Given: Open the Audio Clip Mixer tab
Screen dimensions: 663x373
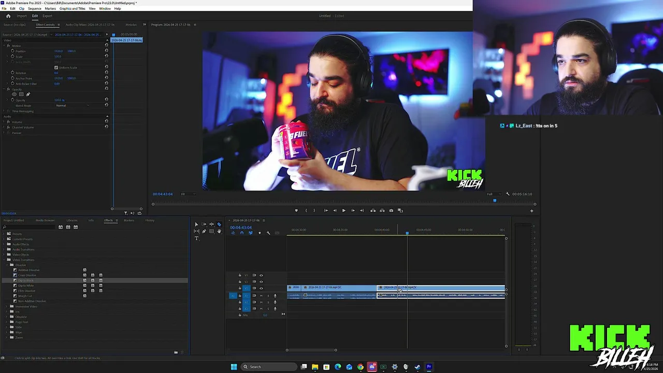Looking at the screenshot, I should 90,24.
